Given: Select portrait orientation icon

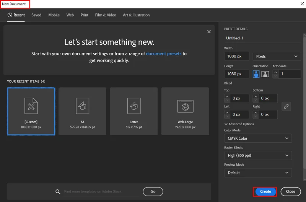Looking at the screenshot, I should coord(256,74).
